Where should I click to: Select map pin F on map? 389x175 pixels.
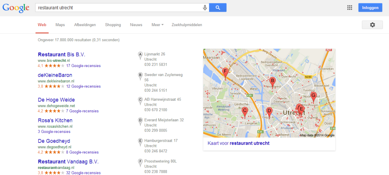coord(225,72)
